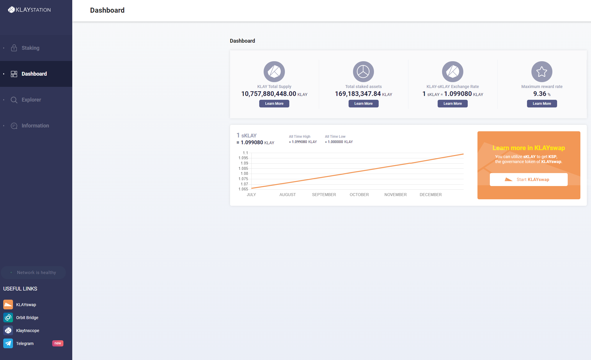Click the KLAY Total Supply label
Screen dimensions: 591x360
pyautogui.click(x=274, y=87)
